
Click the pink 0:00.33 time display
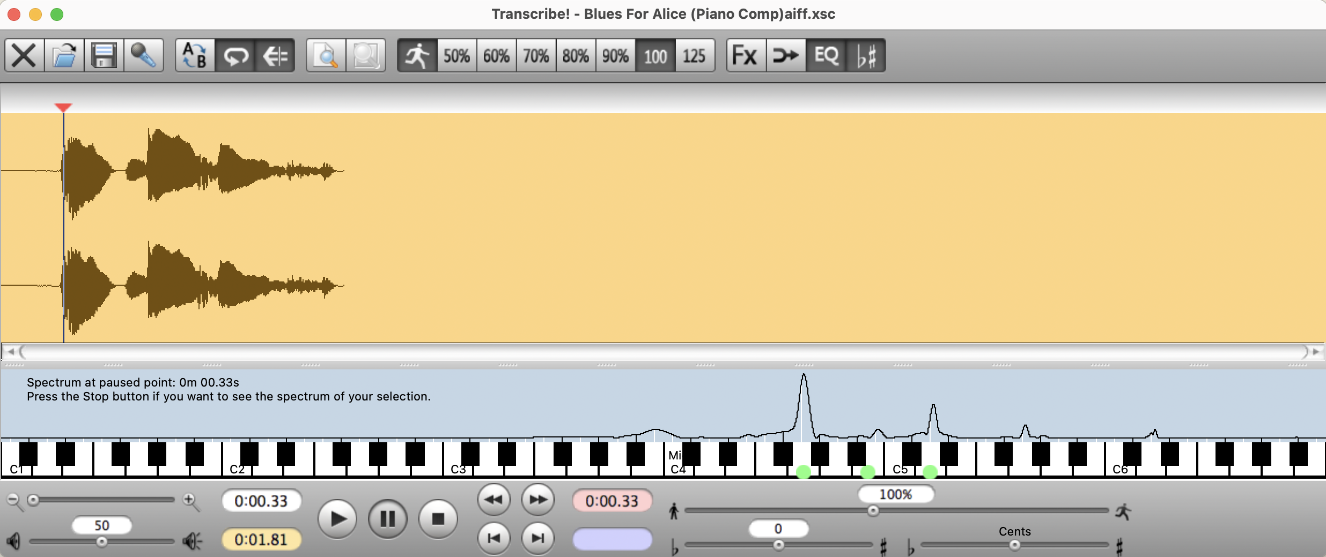pos(612,501)
